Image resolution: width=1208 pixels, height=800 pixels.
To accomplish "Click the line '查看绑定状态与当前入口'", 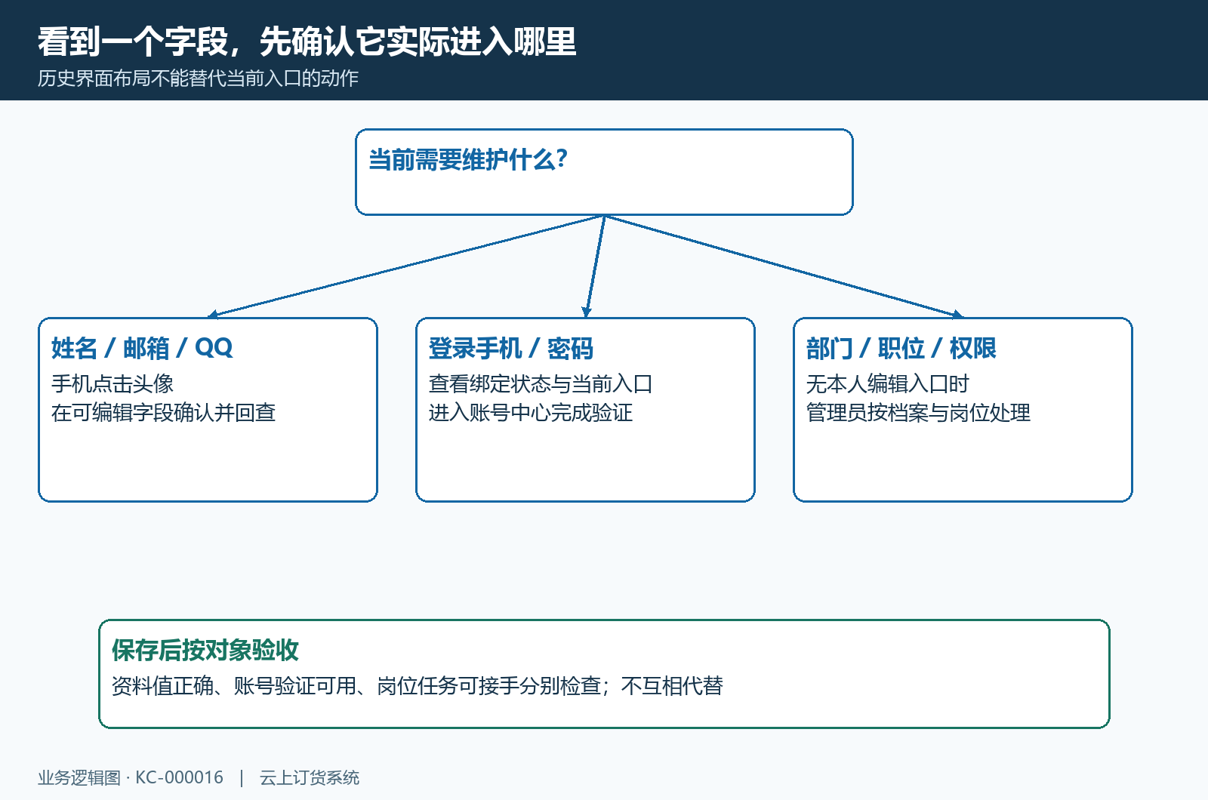I will (x=541, y=383).
